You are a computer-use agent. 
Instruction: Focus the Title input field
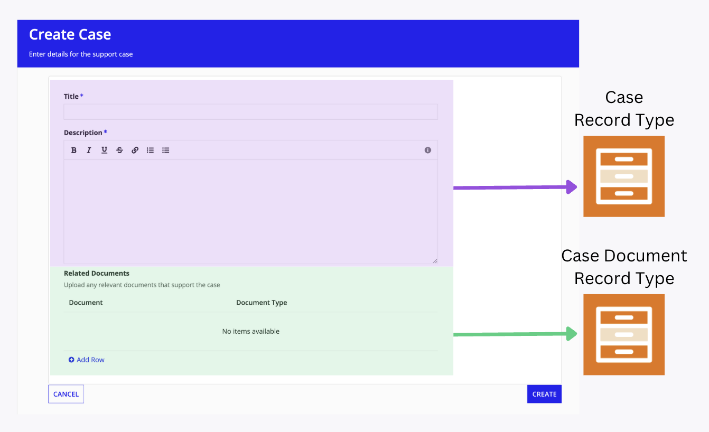pos(251,112)
